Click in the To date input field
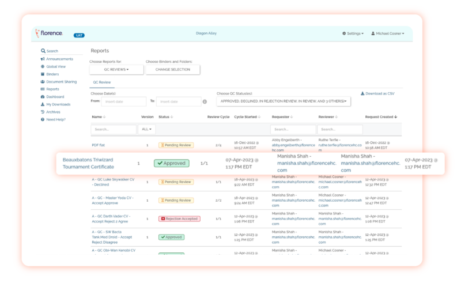461x283 pixels. pos(179,101)
